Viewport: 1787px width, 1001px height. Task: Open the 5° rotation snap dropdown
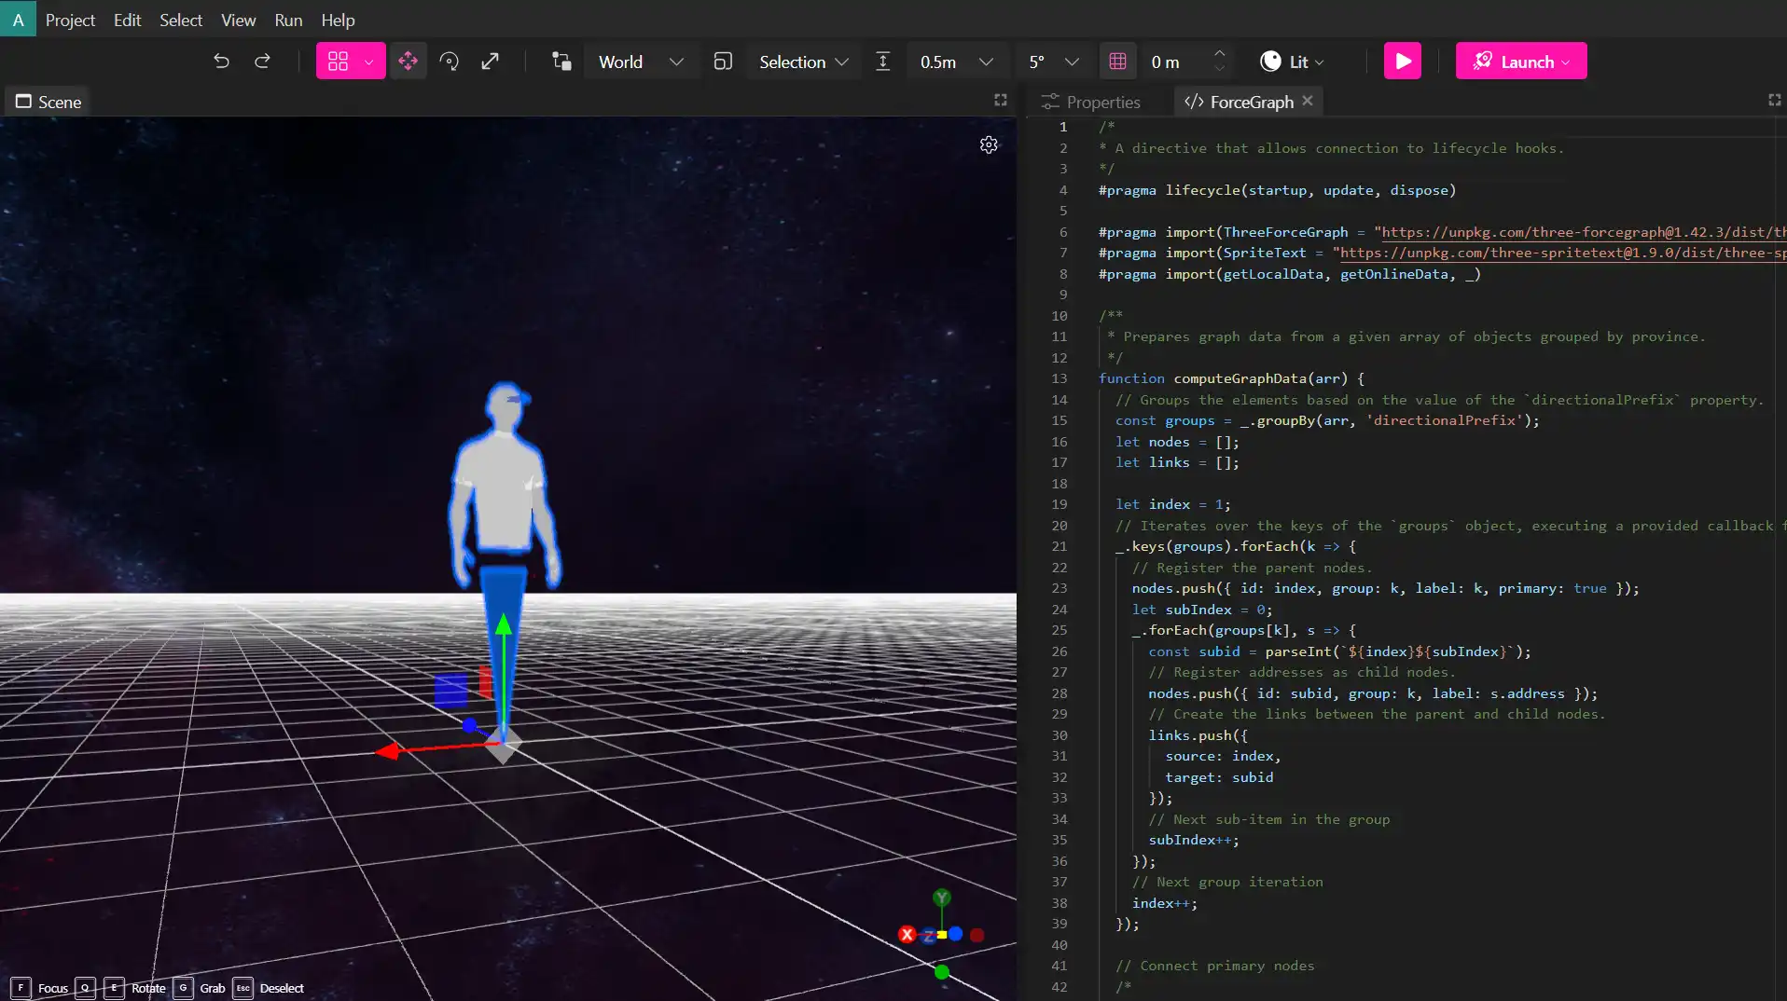pyautogui.click(x=1053, y=62)
